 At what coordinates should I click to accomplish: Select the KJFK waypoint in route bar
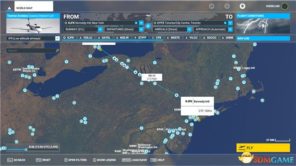pos(69,38)
